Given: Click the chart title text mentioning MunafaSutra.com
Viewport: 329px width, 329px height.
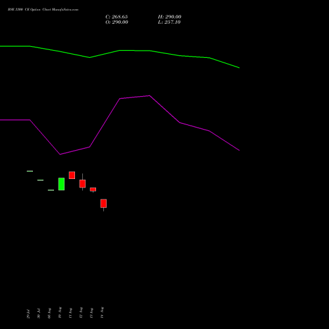Looking at the screenshot, I should click(x=43, y=10).
